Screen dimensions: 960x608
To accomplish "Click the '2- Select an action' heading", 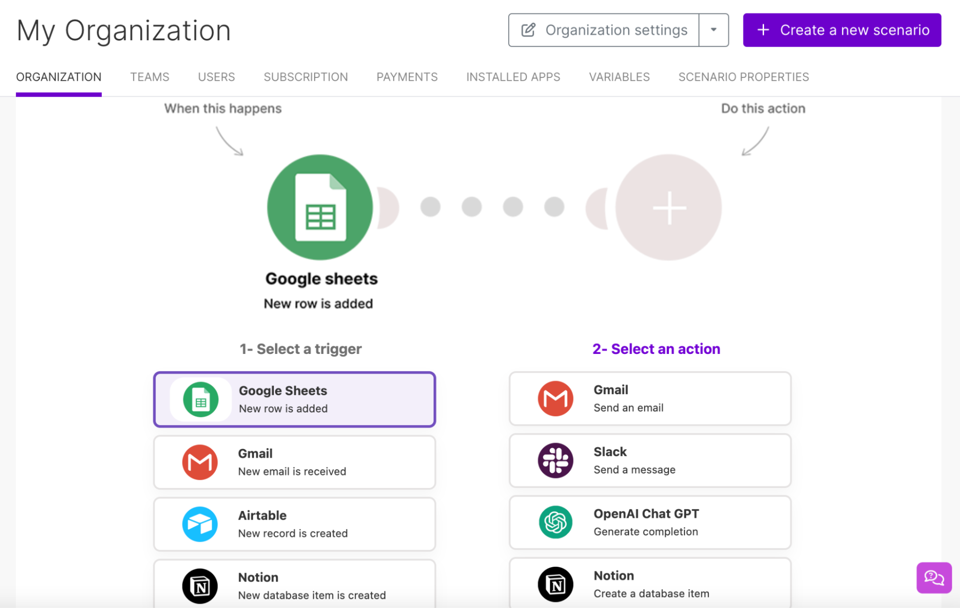I will (656, 349).
